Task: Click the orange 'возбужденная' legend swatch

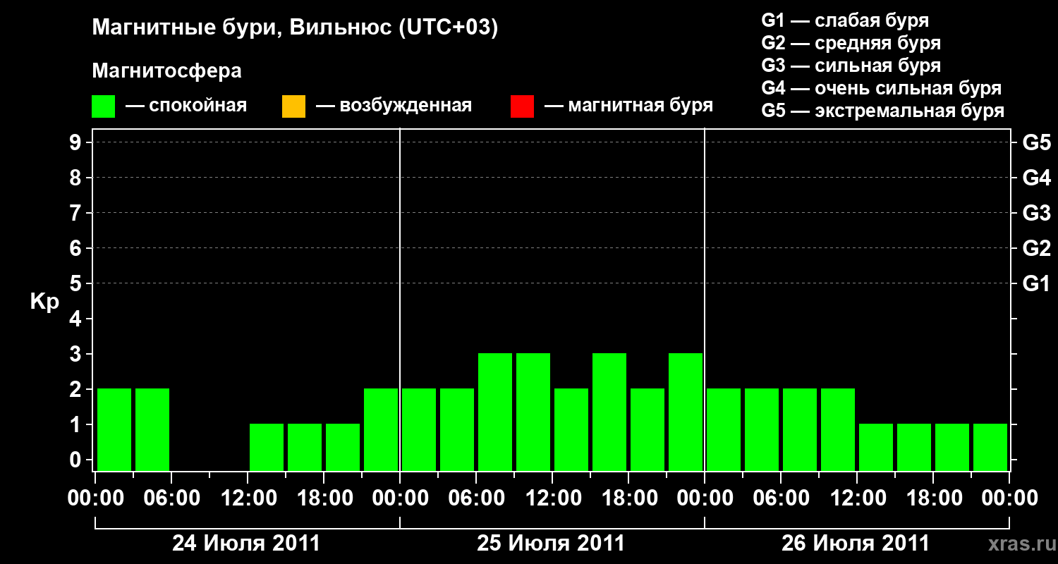Action: (293, 106)
